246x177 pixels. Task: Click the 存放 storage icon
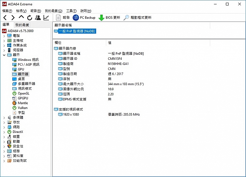tap(9, 122)
